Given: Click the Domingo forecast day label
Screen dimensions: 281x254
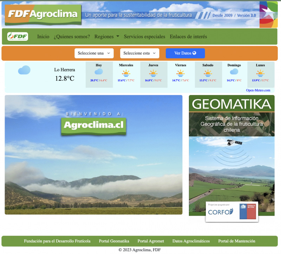Looking at the screenshot, I should (234, 65).
